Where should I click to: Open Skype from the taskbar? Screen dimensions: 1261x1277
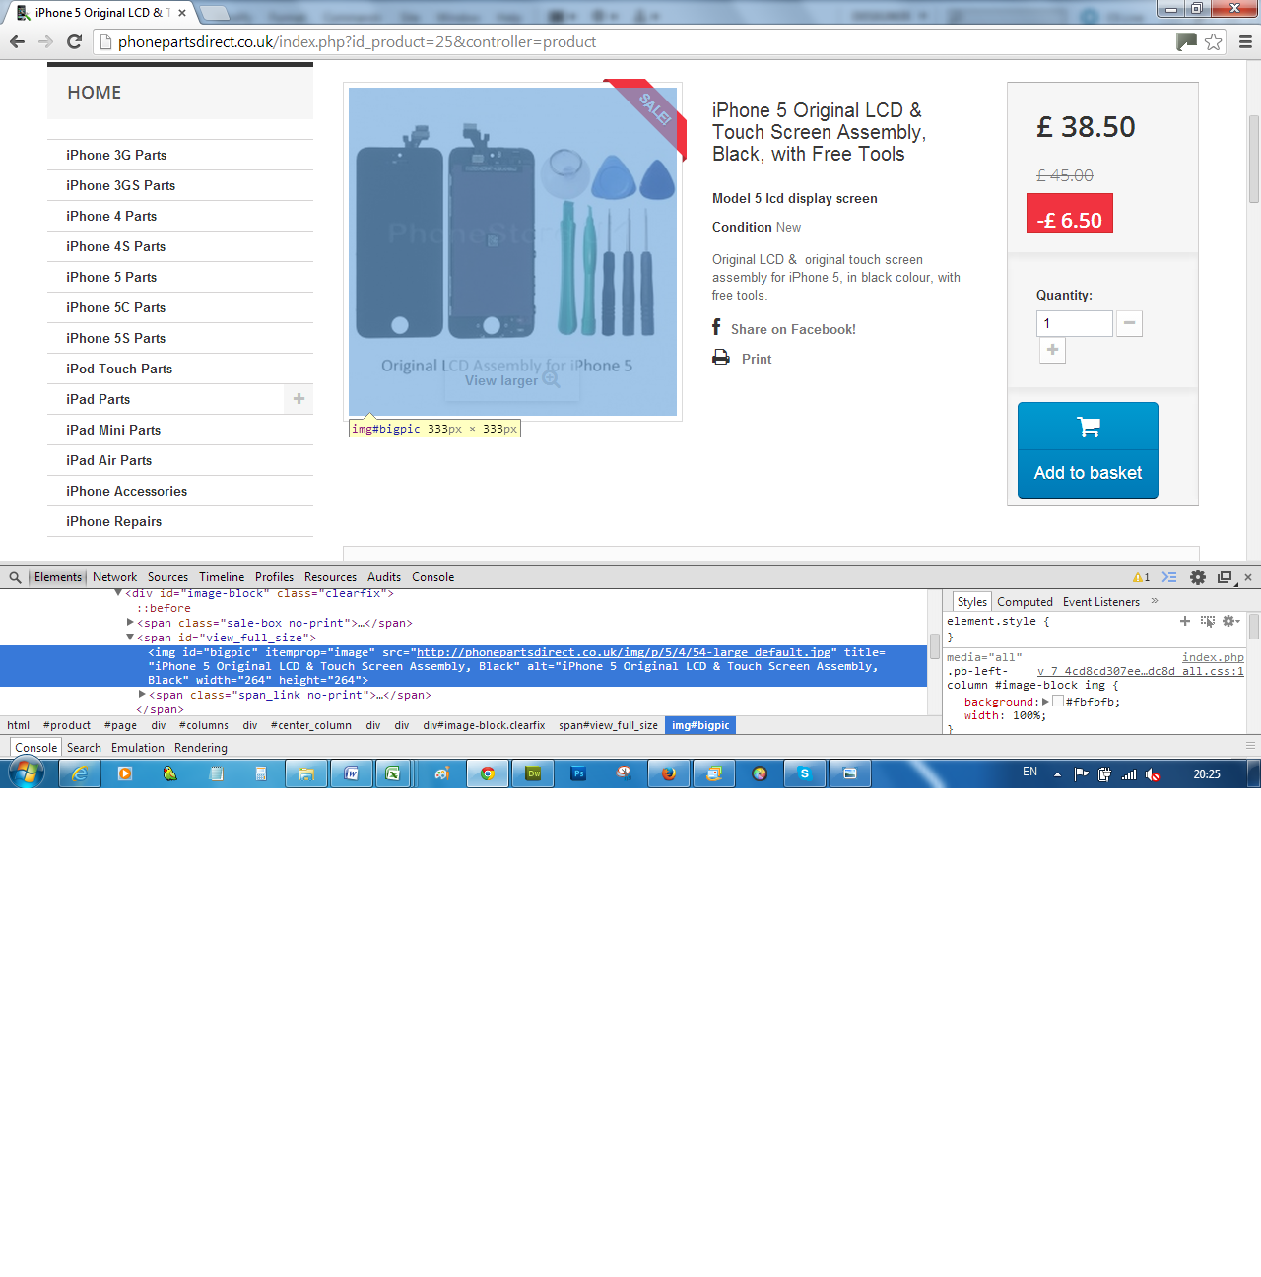805,773
